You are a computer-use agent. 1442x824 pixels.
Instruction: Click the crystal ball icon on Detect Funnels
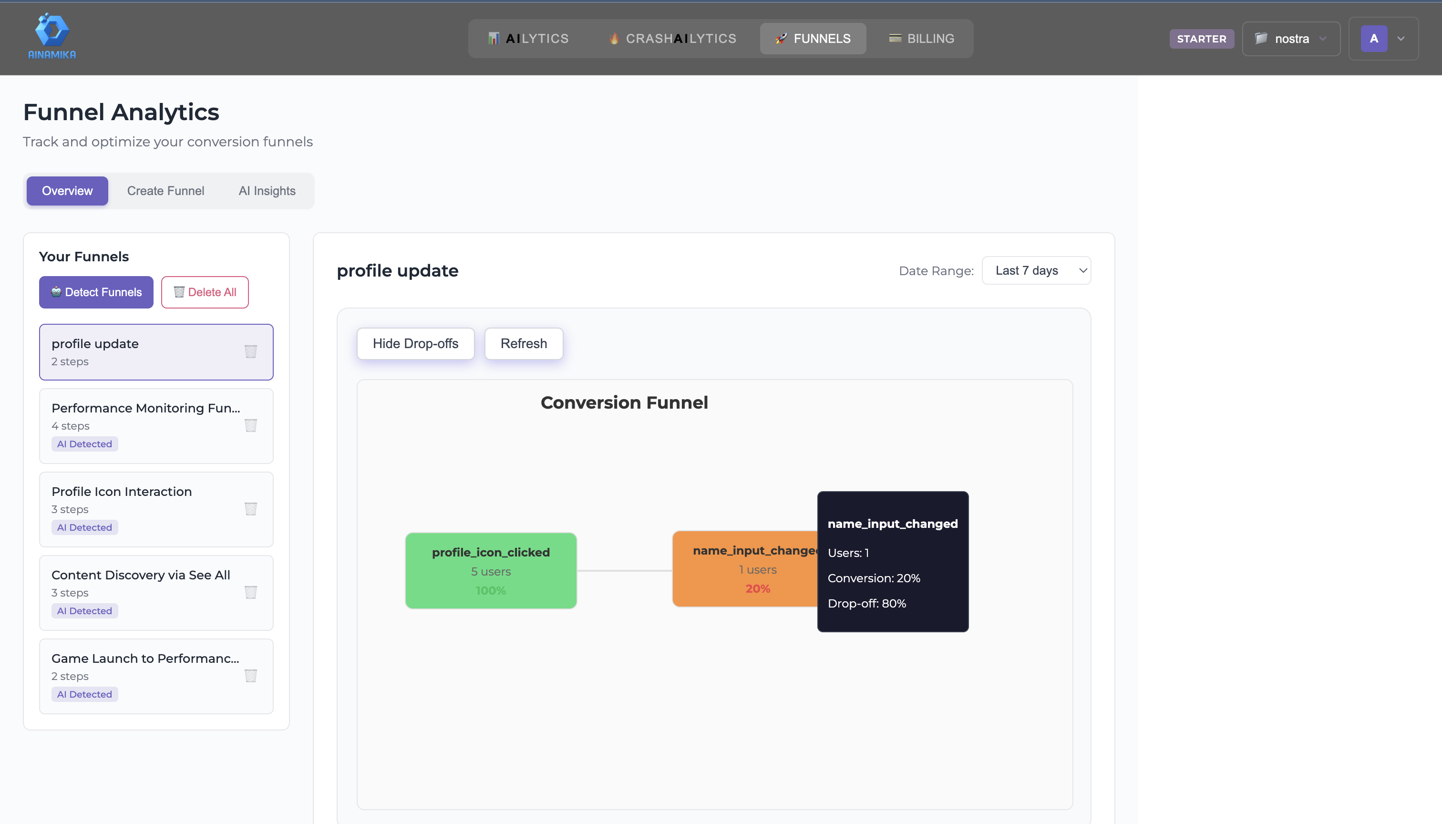[x=57, y=292]
